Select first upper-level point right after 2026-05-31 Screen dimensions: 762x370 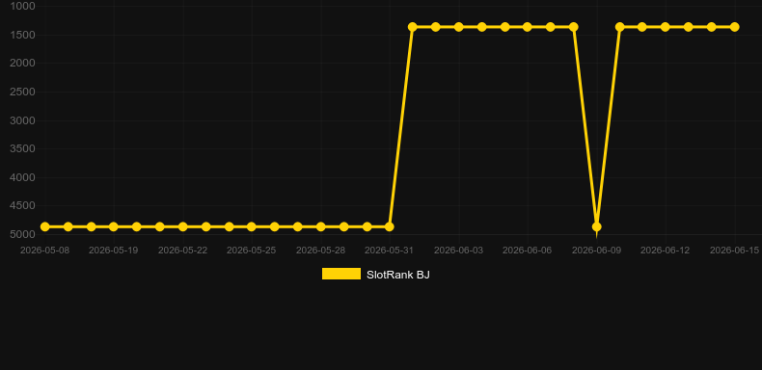click(x=413, y=27)
